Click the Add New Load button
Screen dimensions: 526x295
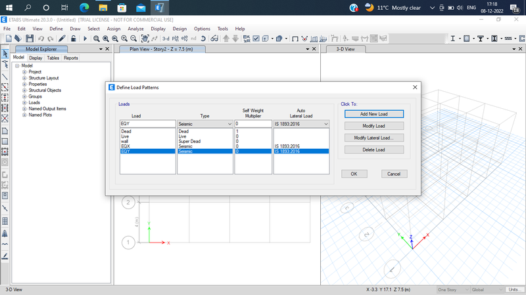374,114
